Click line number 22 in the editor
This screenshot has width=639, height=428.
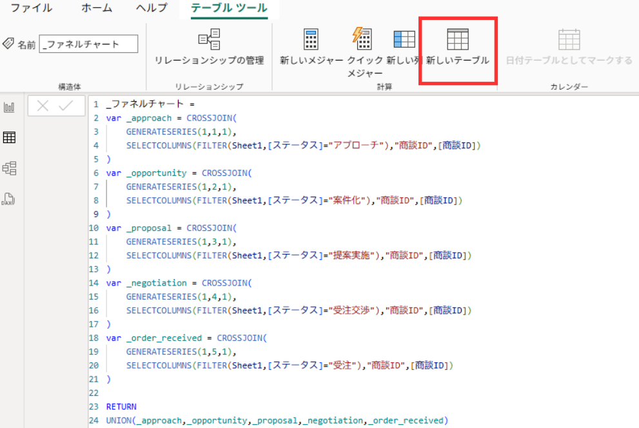93,393
